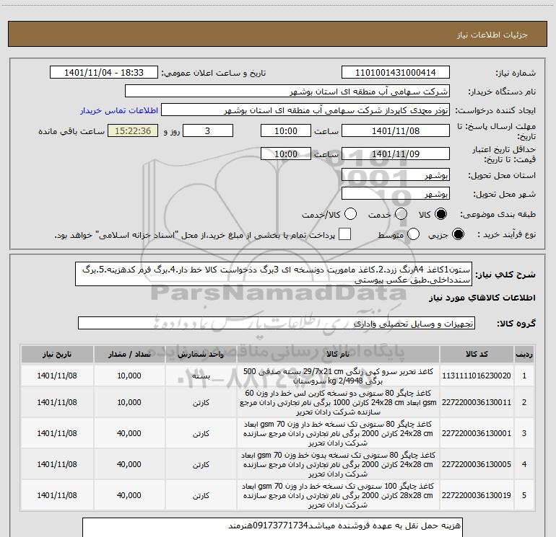Screen dimensions: 556x537
Task: Click the general need description text box
Action: pyautogui.click(x=274, y=275)
